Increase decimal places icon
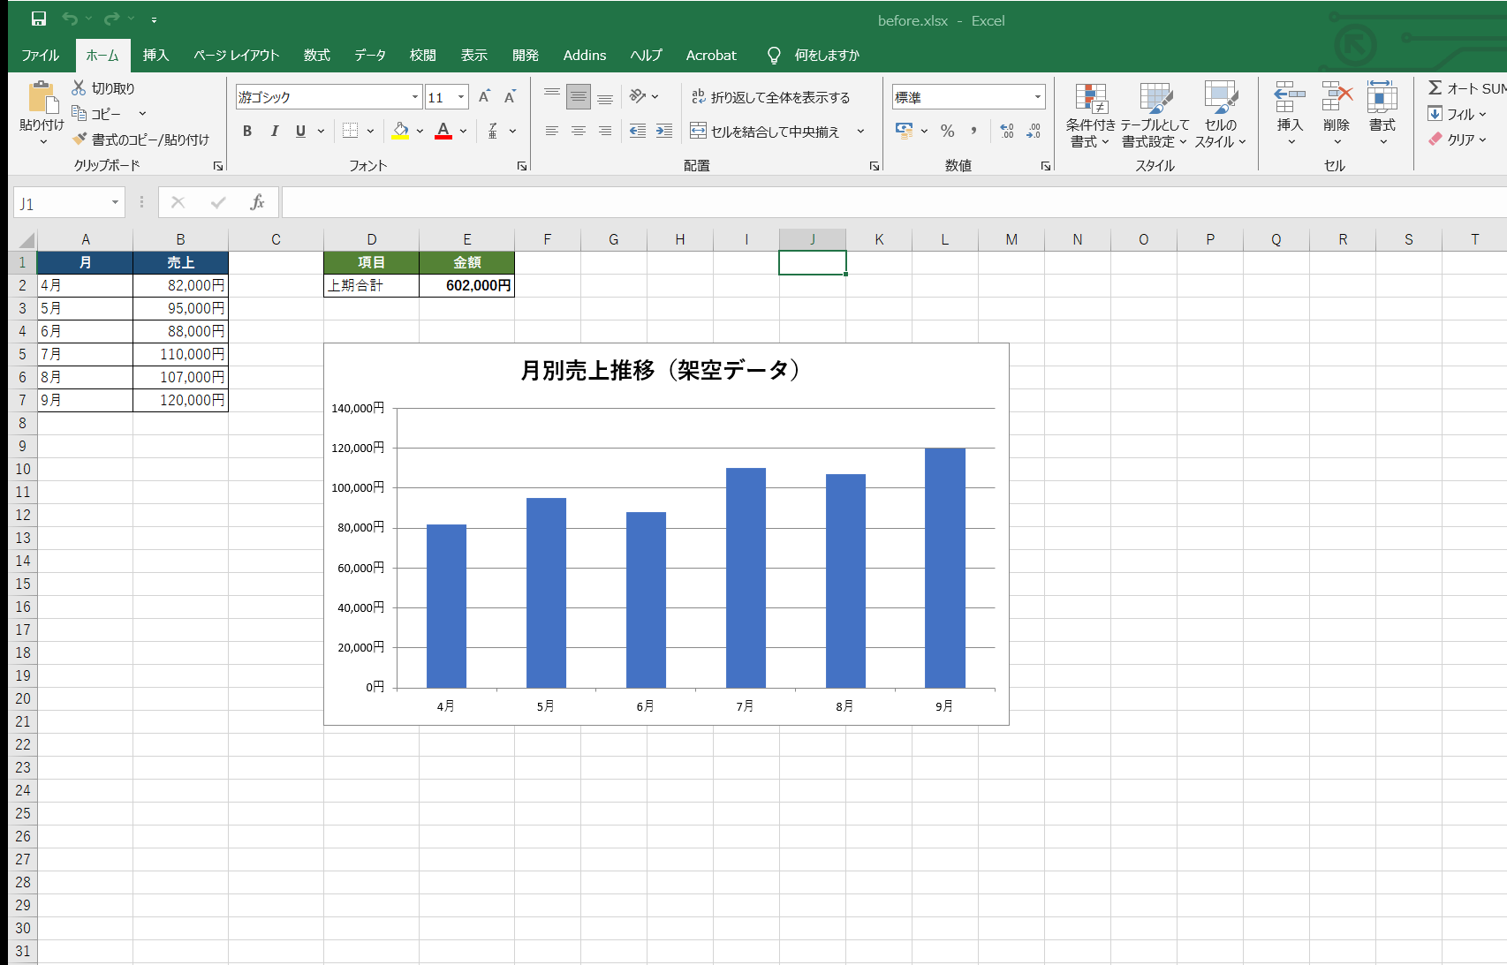The height and width of the screenshot is (965, 1507). [x=1007, y=131]
